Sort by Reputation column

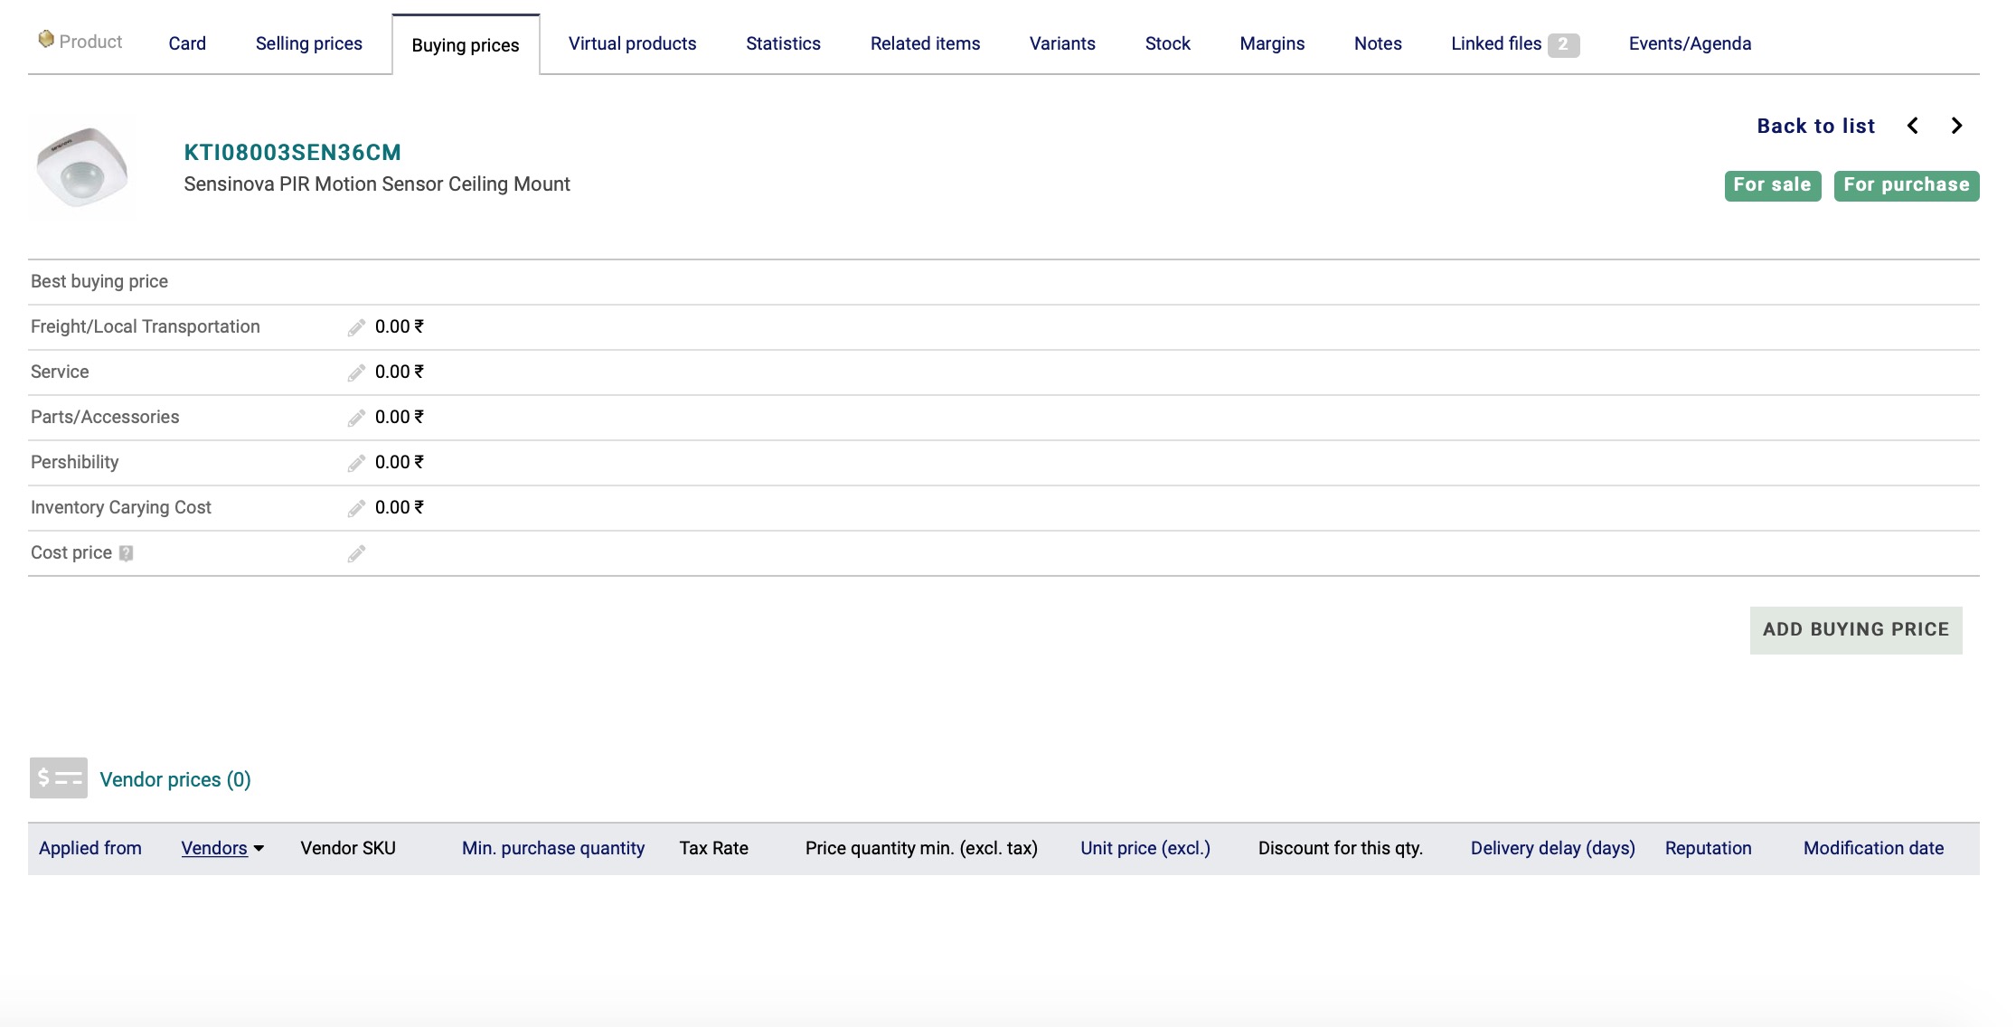click(x=1709, y=848)
